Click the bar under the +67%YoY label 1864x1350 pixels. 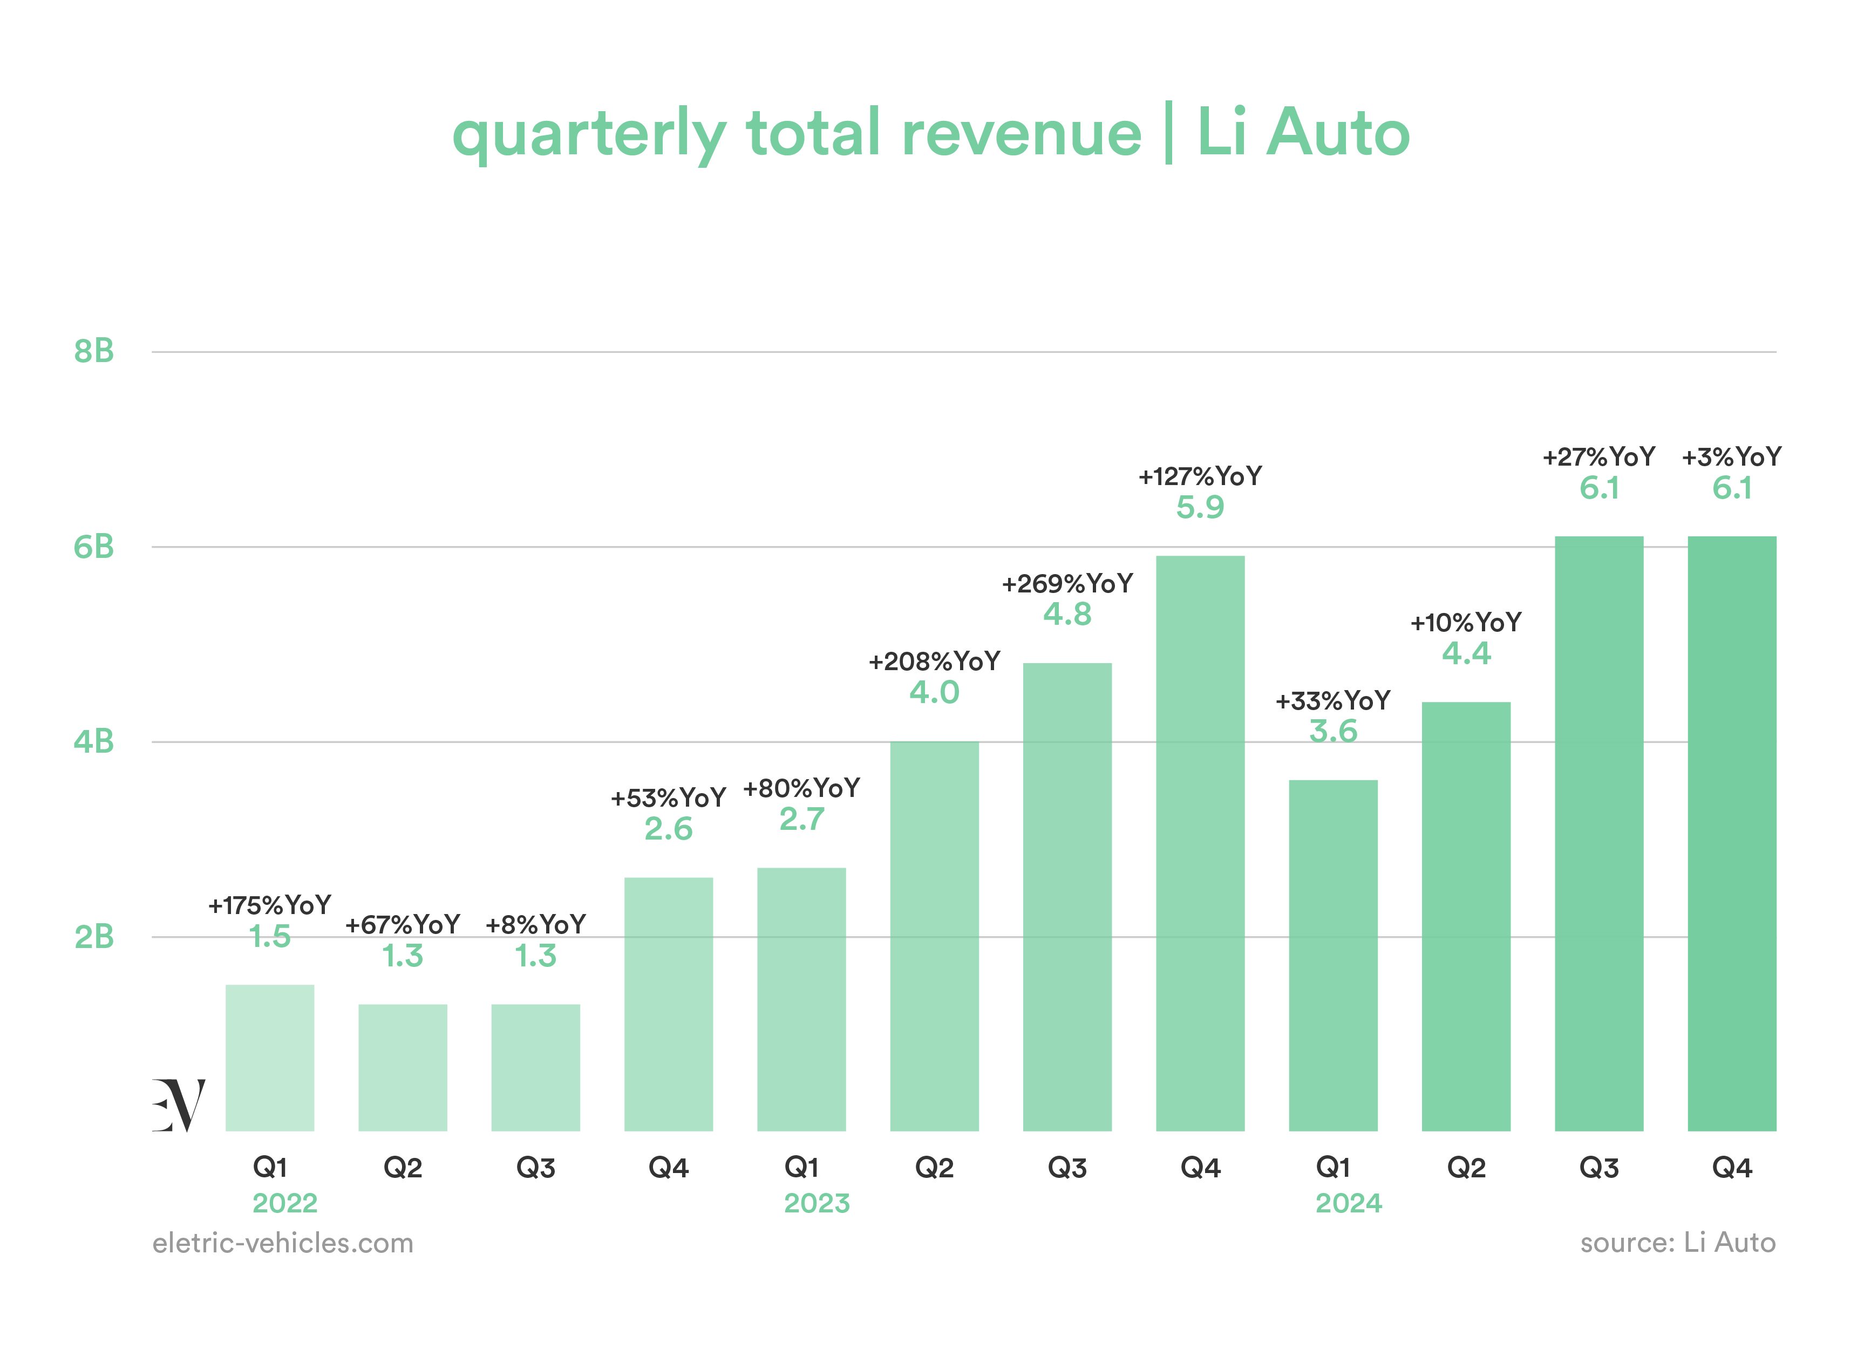point(403,1067)
